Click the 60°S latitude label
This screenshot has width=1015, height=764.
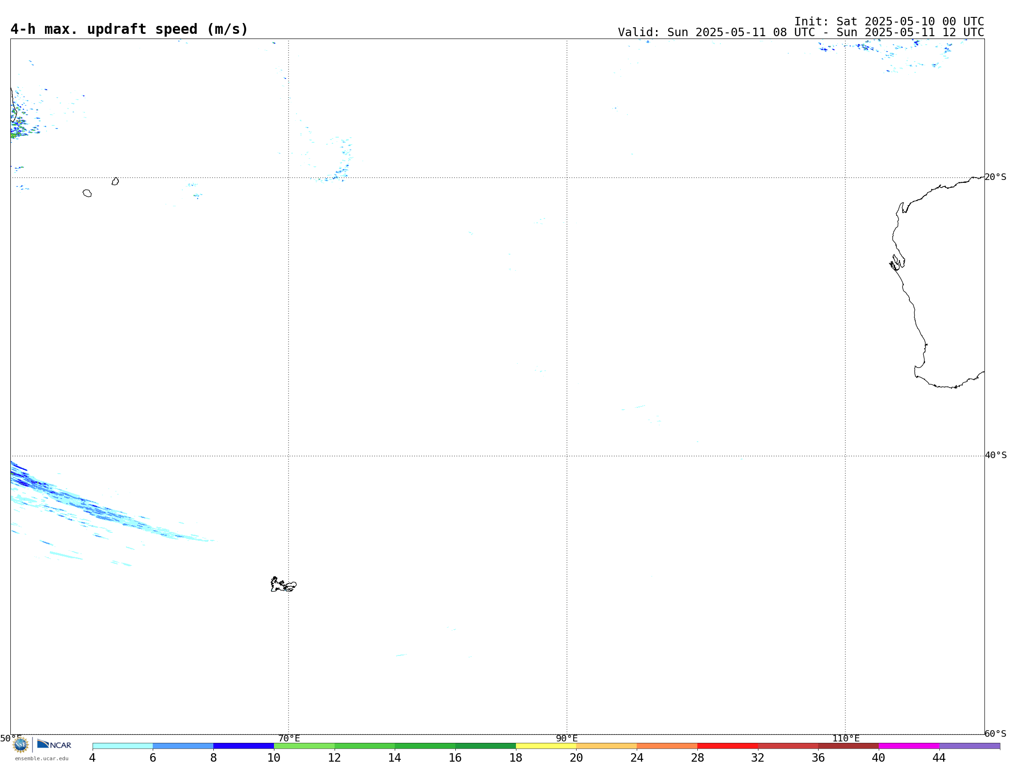pyautogui.click(x=995, y=733)
